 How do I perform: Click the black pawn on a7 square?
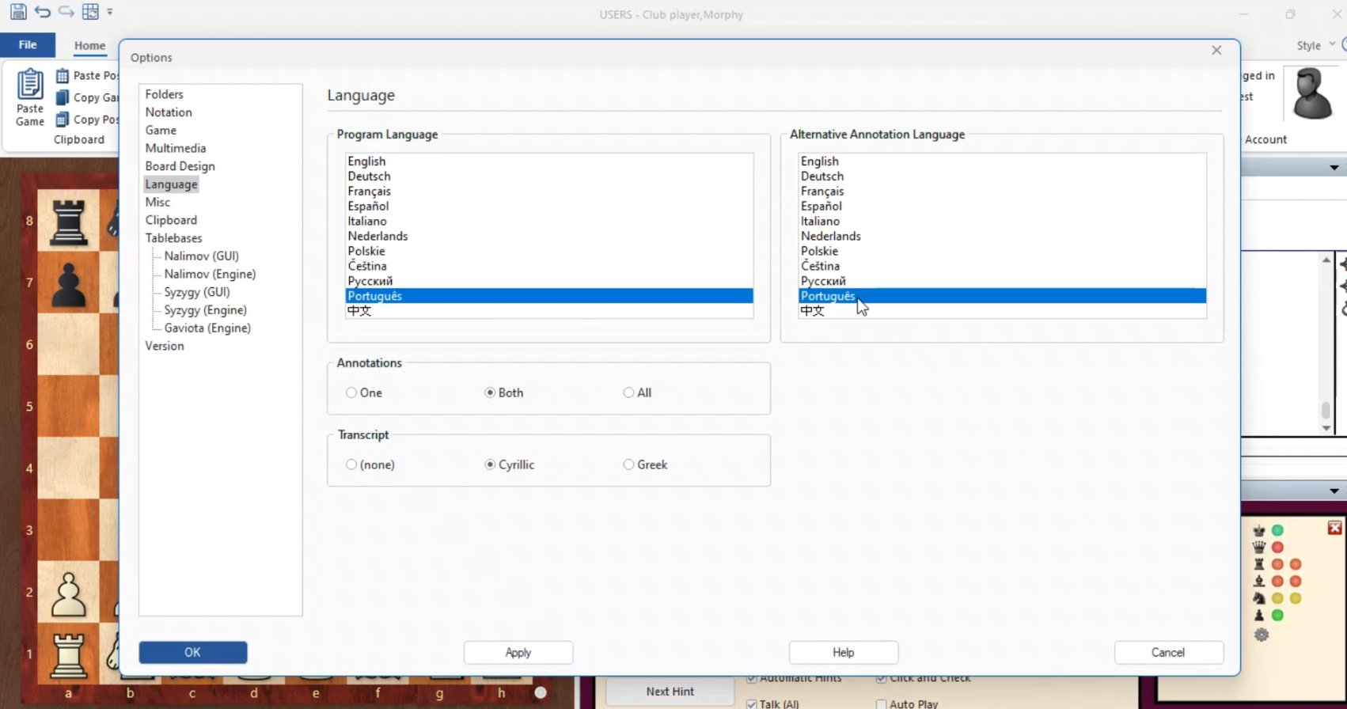(68, 284)
